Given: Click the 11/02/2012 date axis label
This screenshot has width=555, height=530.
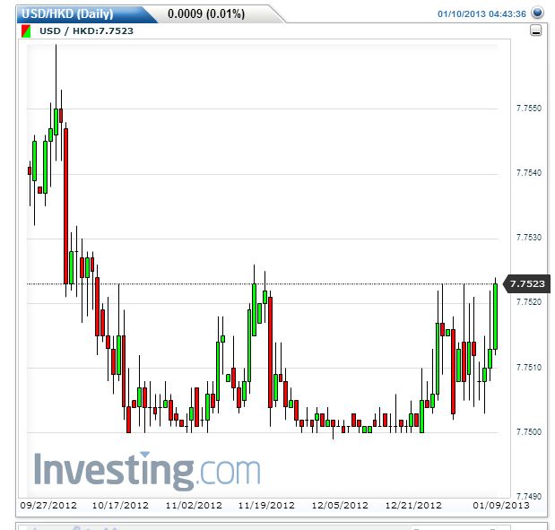Looking at the screenshot, I should [194, 505].
